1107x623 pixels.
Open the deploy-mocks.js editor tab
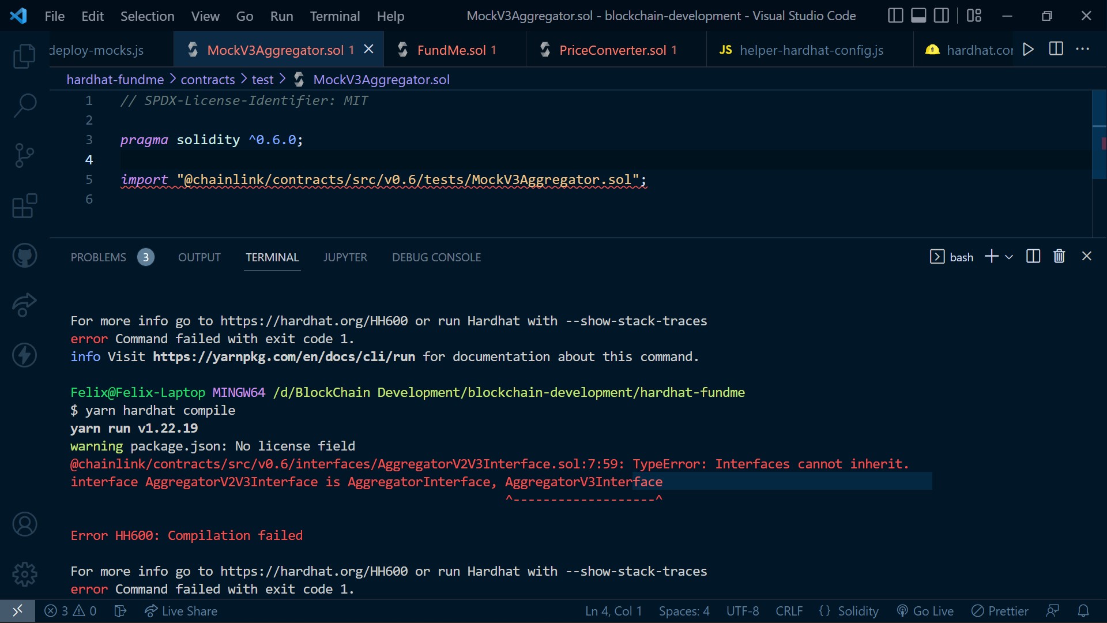pyautogui.click(x=111, y=50)
